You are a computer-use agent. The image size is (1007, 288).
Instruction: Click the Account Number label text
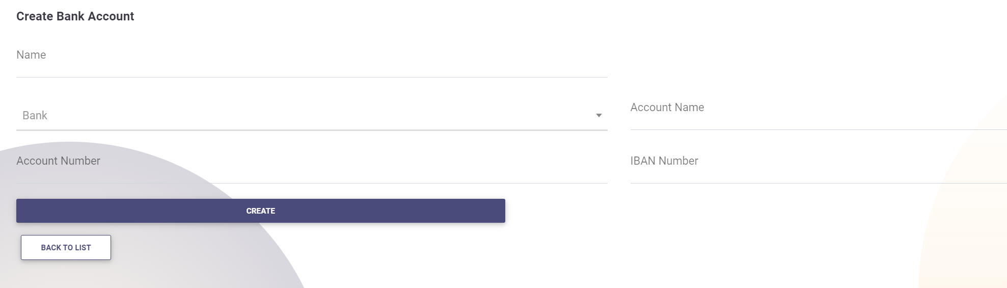coord(58,161)
